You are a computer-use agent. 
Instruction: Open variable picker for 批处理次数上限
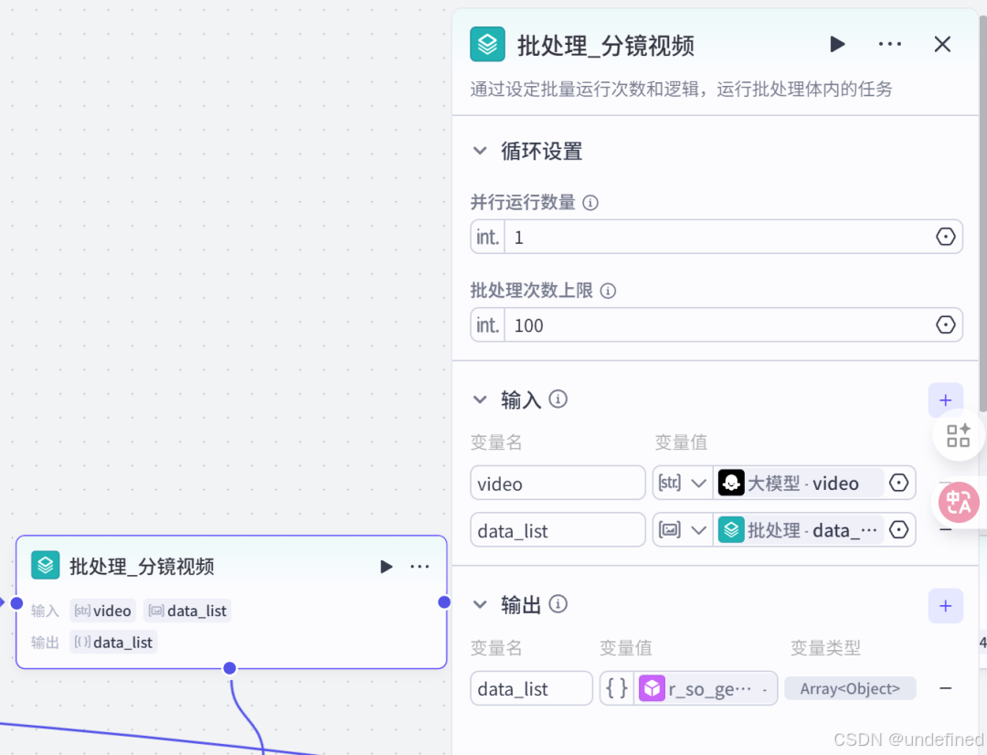[946, 324]
